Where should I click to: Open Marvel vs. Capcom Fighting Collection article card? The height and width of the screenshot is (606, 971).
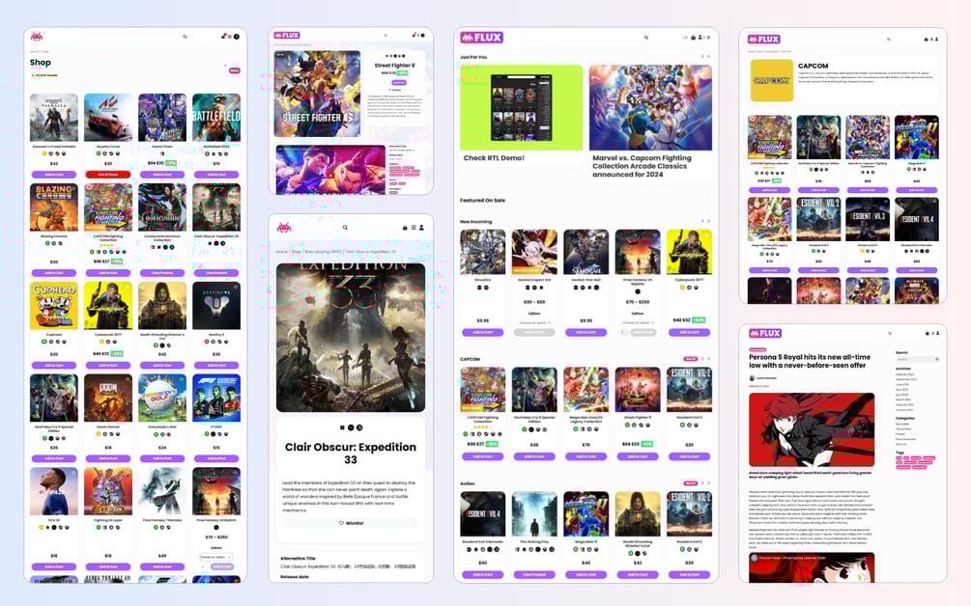pos(650,124)
